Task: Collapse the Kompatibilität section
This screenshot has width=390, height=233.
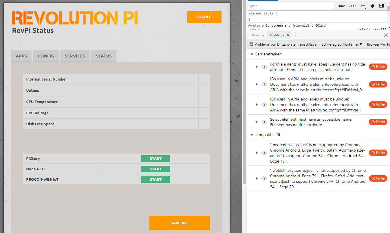Action: (x=252, y=135)
